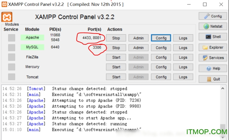Open the Shell terminal button

213,37
